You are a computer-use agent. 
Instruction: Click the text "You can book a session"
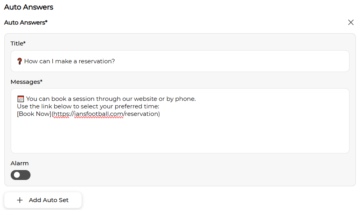(60, 99)
